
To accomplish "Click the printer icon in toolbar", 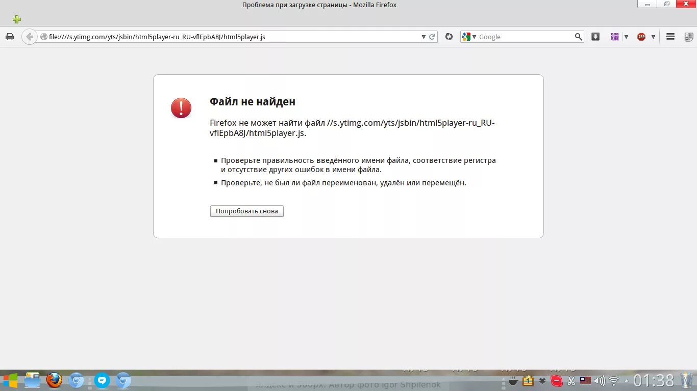I will (9, 37).
